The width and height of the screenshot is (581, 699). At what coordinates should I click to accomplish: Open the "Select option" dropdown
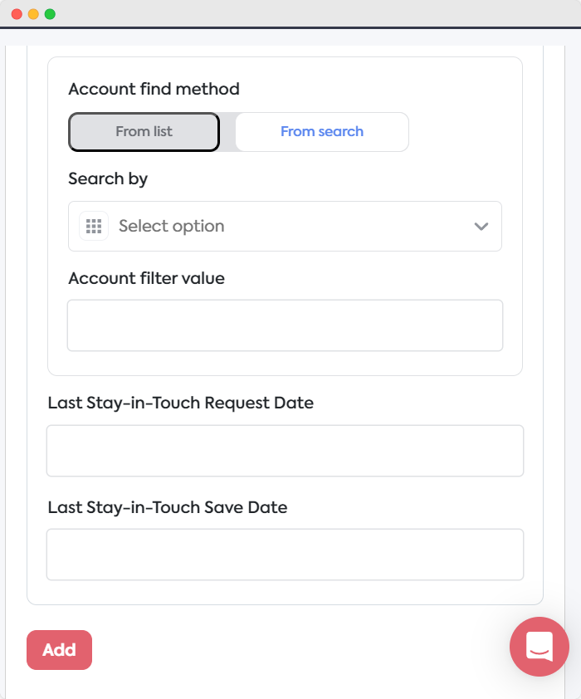(x=285, y=226)
